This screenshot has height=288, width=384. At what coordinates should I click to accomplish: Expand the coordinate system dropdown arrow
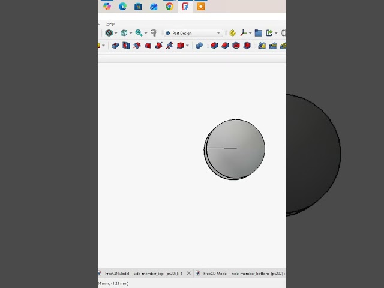[250, 33]
